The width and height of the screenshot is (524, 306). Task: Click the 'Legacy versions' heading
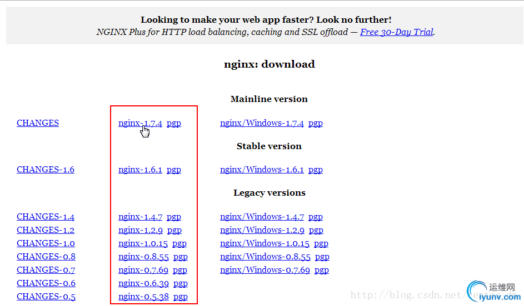[270, 193]
